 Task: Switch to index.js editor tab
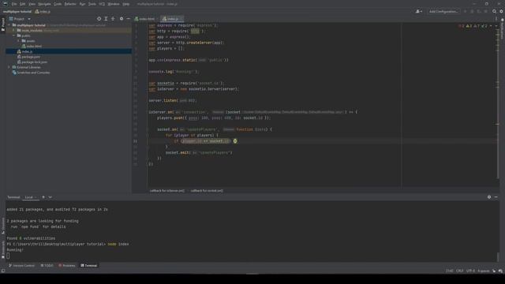172,19
